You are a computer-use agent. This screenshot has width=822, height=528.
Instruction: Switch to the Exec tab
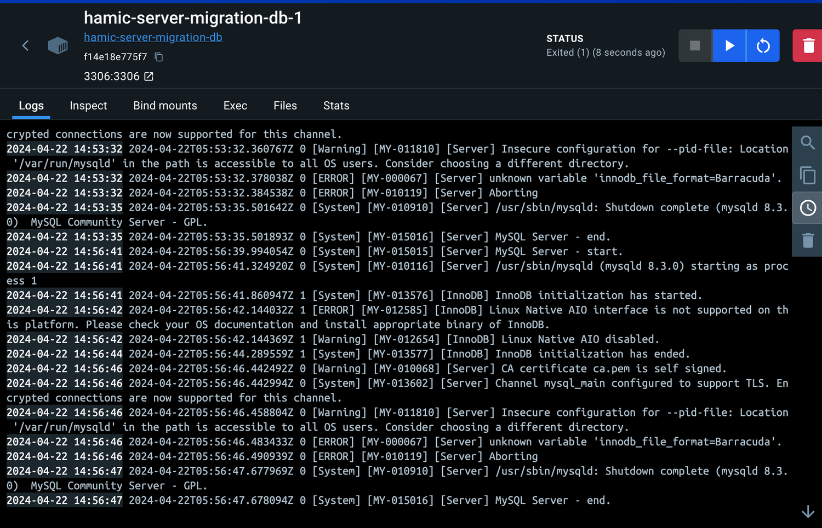click(x=235, y=106)
